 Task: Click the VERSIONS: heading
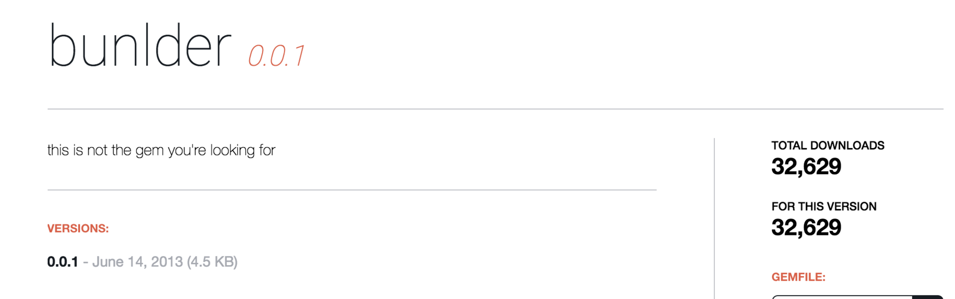[x=78, y=228]
